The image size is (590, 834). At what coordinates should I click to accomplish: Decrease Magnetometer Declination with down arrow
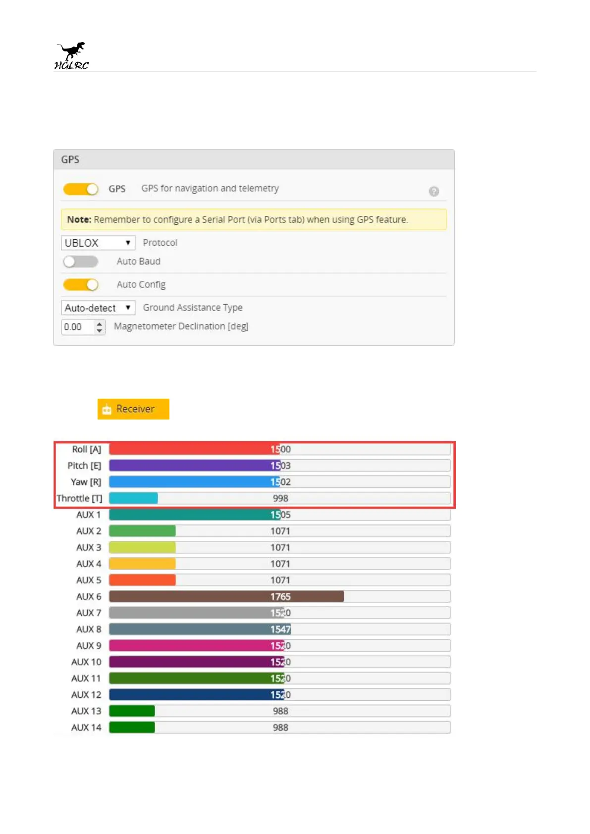(x=100, y=330)
